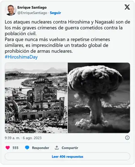
Task: Click the 555 likes count
Action: pyautogui.click(x=16, y=148)
